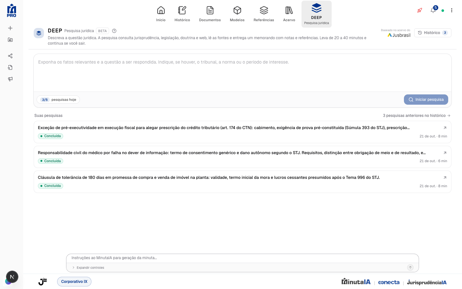
Task: Open the Exceção de pré-executividade search result
Action: 243,132
